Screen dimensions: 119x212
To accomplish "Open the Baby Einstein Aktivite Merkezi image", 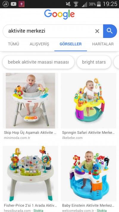I will coord(89,174).
